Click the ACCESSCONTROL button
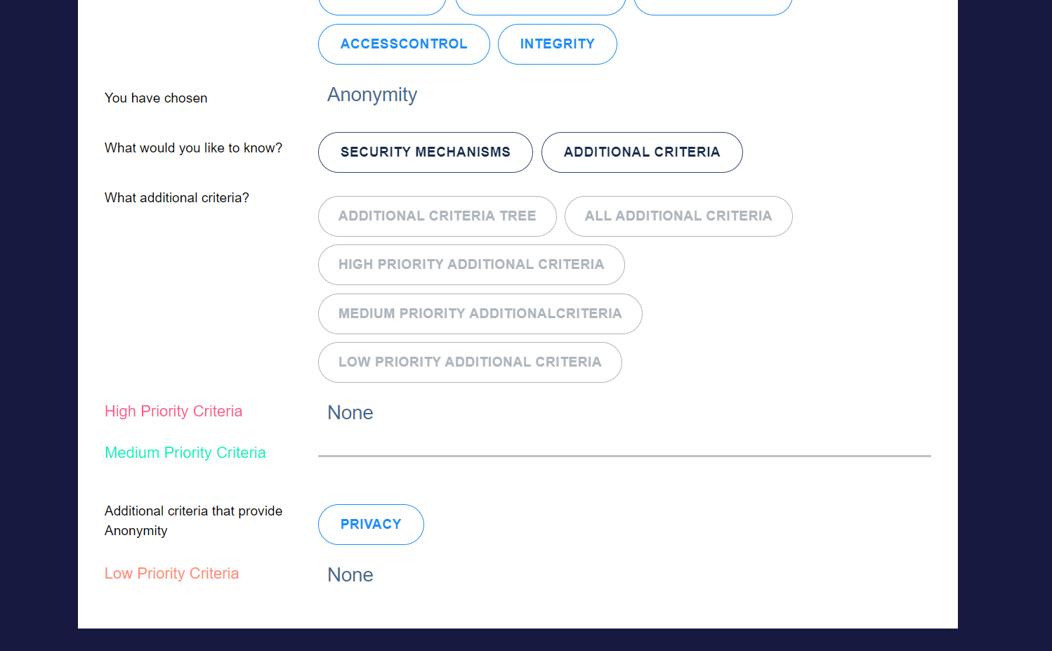 click(404, 44)
